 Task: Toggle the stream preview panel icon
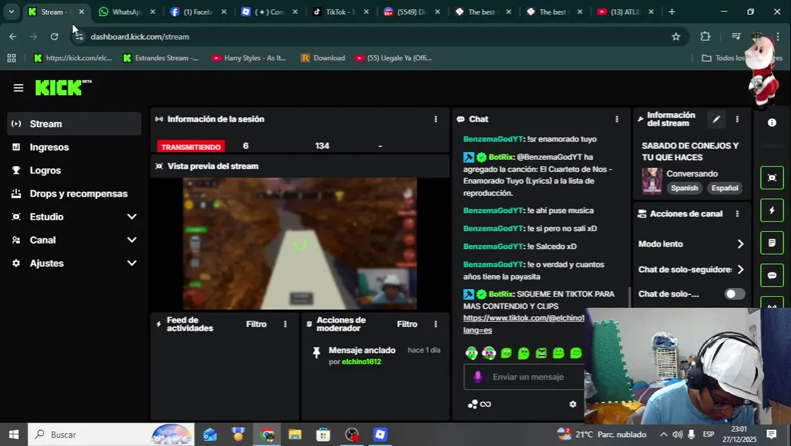click(772, 178)
